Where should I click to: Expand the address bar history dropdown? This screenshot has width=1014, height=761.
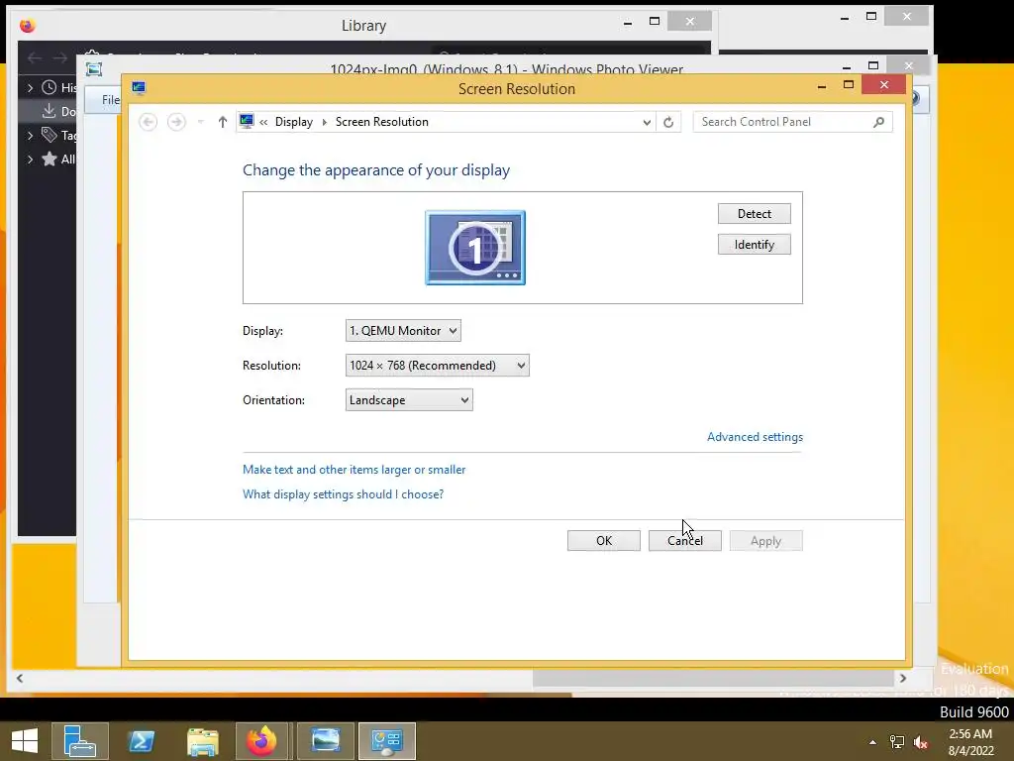click(x=647, y=122)
